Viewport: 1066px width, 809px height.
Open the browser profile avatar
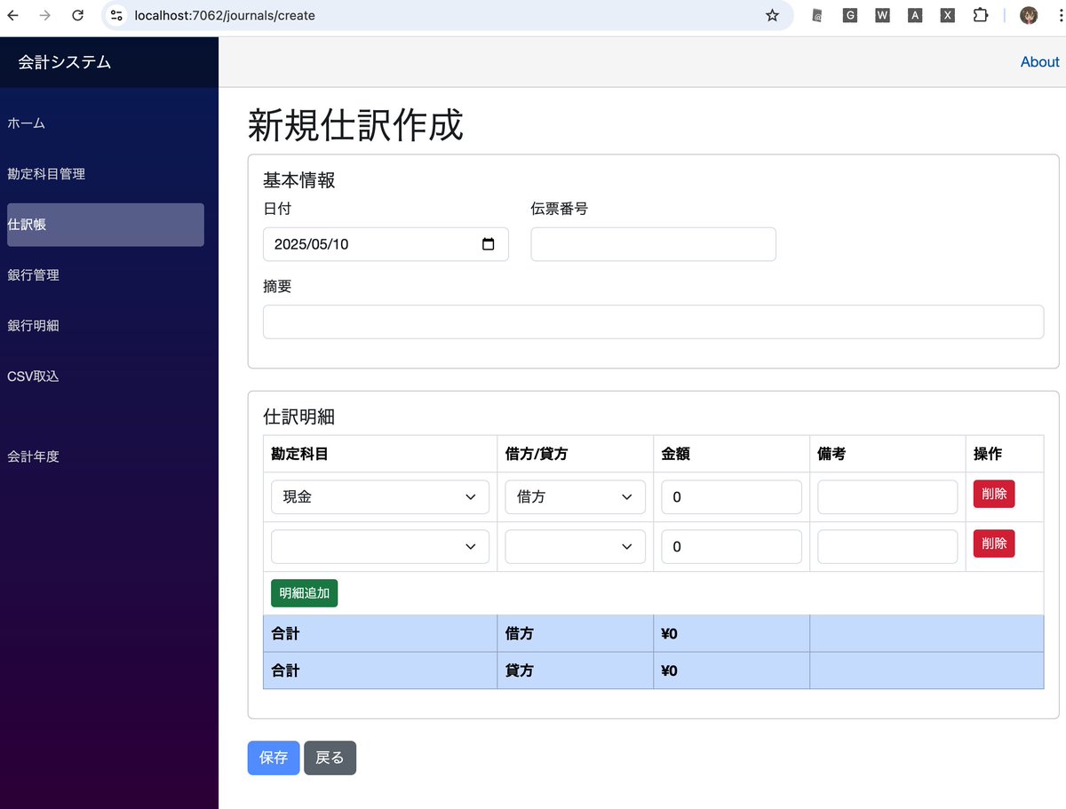(x=1029, y=15)
